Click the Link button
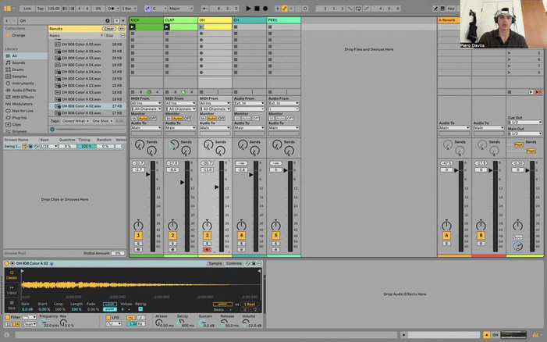The width and height of the screenshot is (547, 342). point(27,9)
